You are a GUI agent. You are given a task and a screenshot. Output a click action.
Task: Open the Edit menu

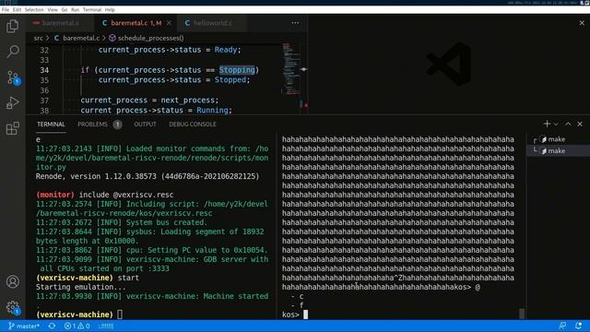coord(17,10)
